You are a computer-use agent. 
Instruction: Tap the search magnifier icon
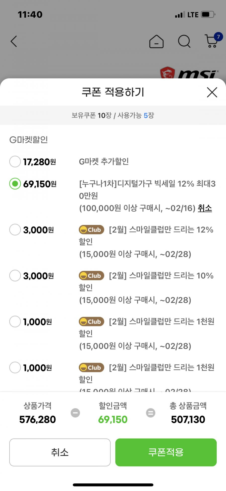pyautogui.click(x=184, y=41)
